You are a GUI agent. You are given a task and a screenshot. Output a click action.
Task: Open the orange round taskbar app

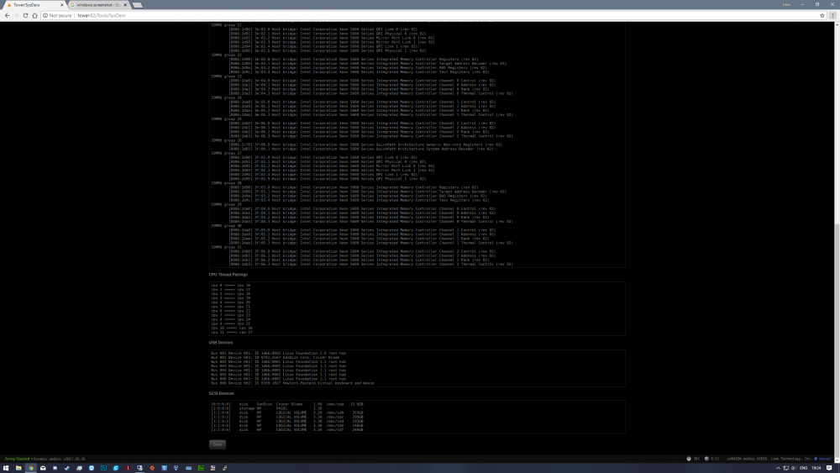(x=152, y=468)
